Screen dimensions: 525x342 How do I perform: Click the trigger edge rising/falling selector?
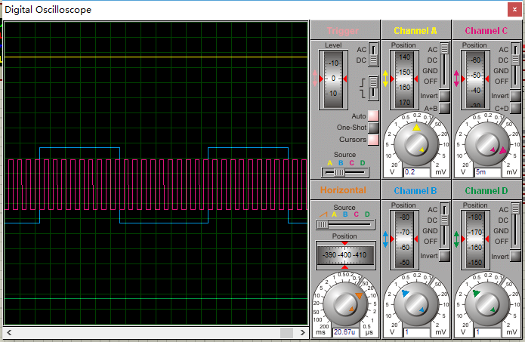(x=373, y=88)
